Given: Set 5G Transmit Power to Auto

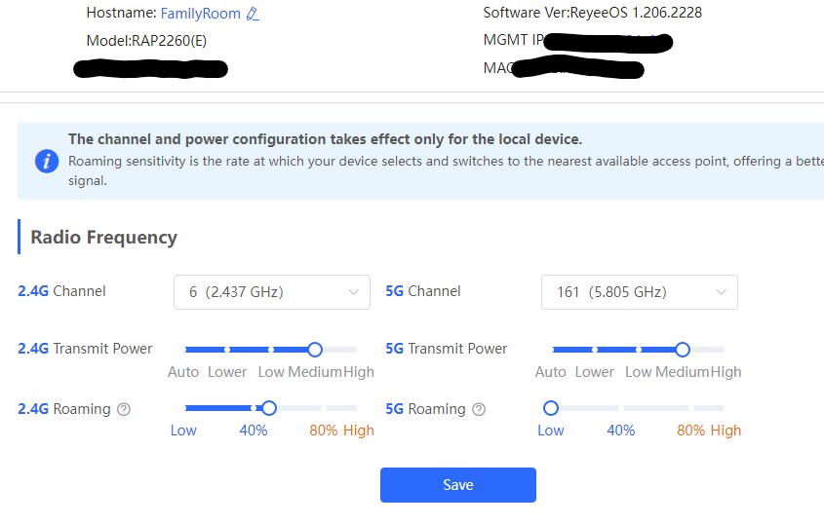Looking at the screenshot, I should pyautogui.click(x=554, y=349).
